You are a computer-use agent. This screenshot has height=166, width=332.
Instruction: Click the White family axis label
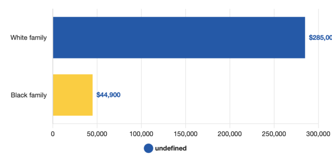29,38
